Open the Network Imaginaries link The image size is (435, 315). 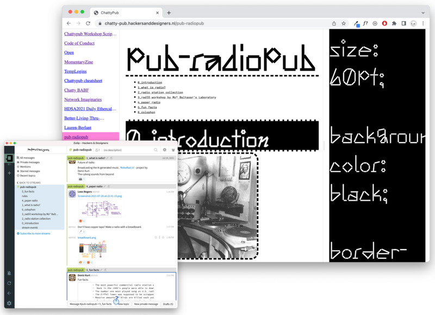(83, 100)
